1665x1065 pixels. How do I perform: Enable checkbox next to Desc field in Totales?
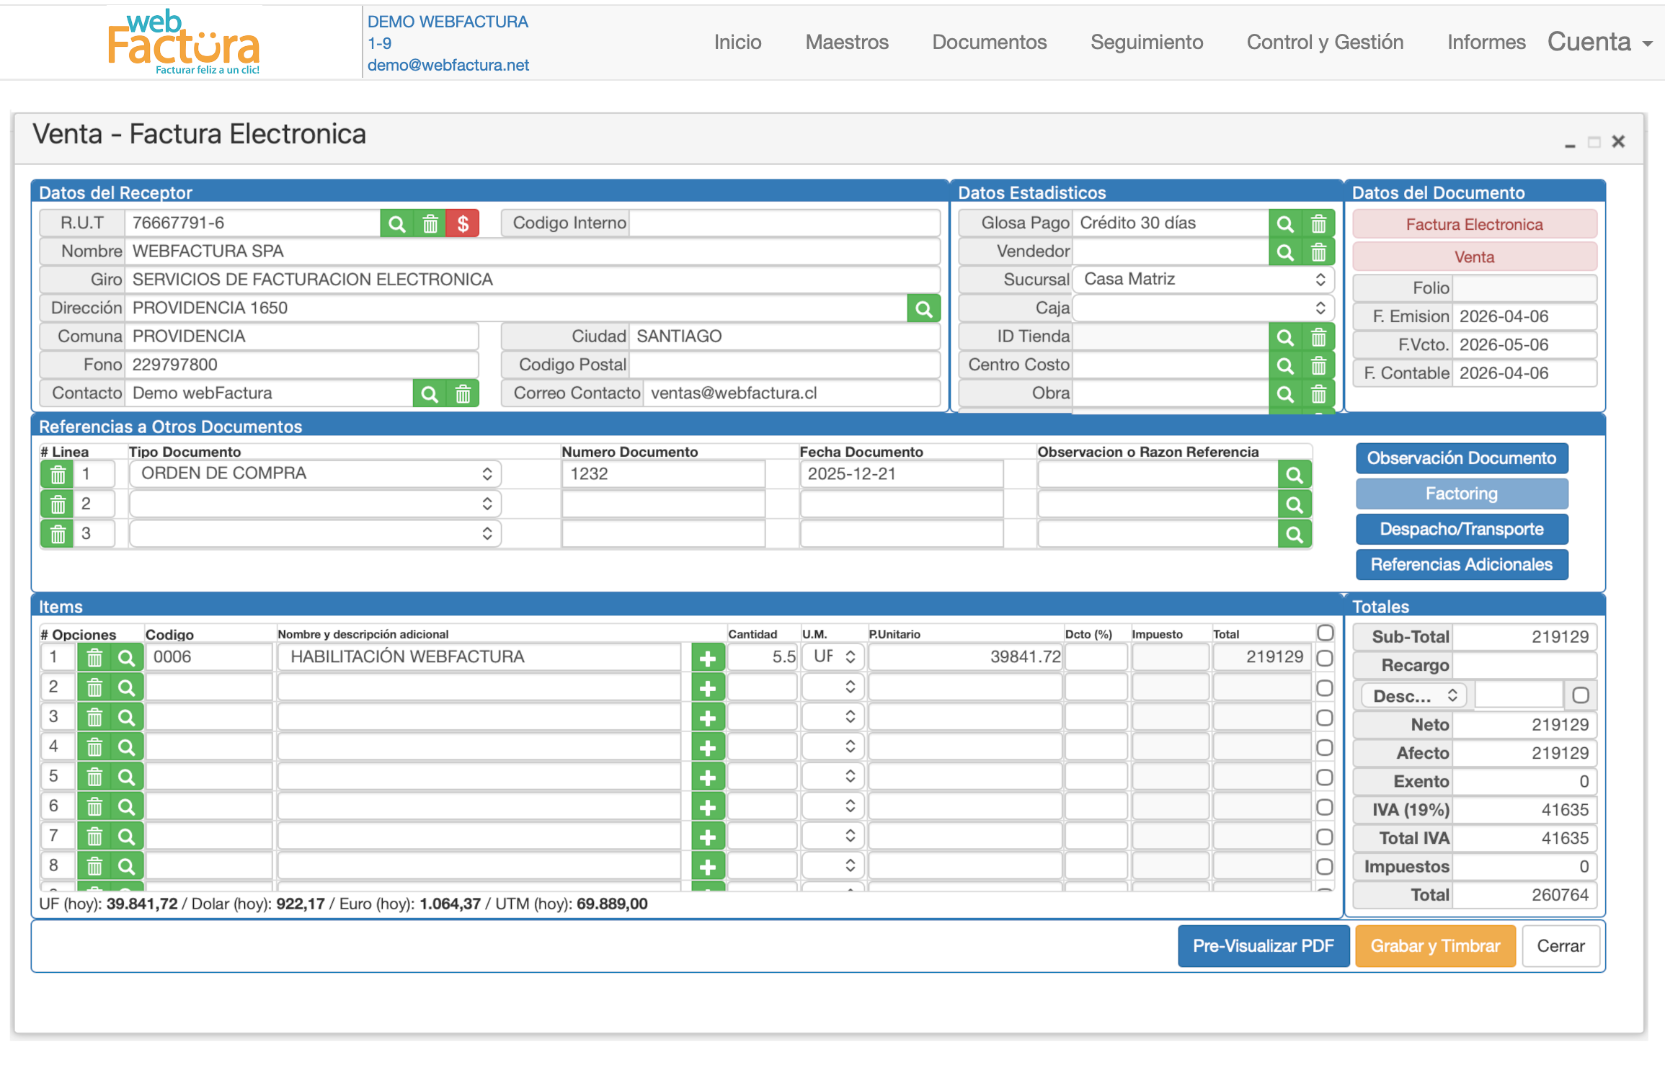click(x=1580, y=695)
